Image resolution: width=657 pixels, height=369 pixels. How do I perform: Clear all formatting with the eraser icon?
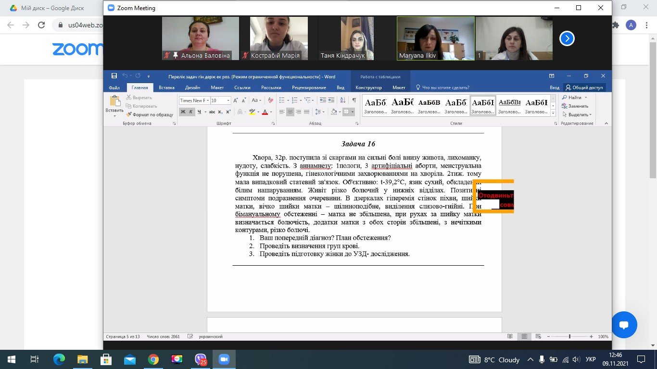pyautogui.click(x=270, y=100)
